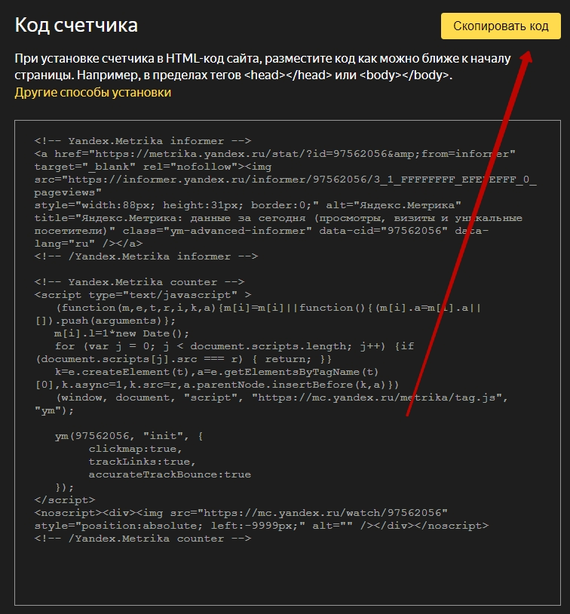Click the "accurateTrackBounce:true" line
Image resolution: width=570 pixels, height=614 pixels.
(170, 474)
